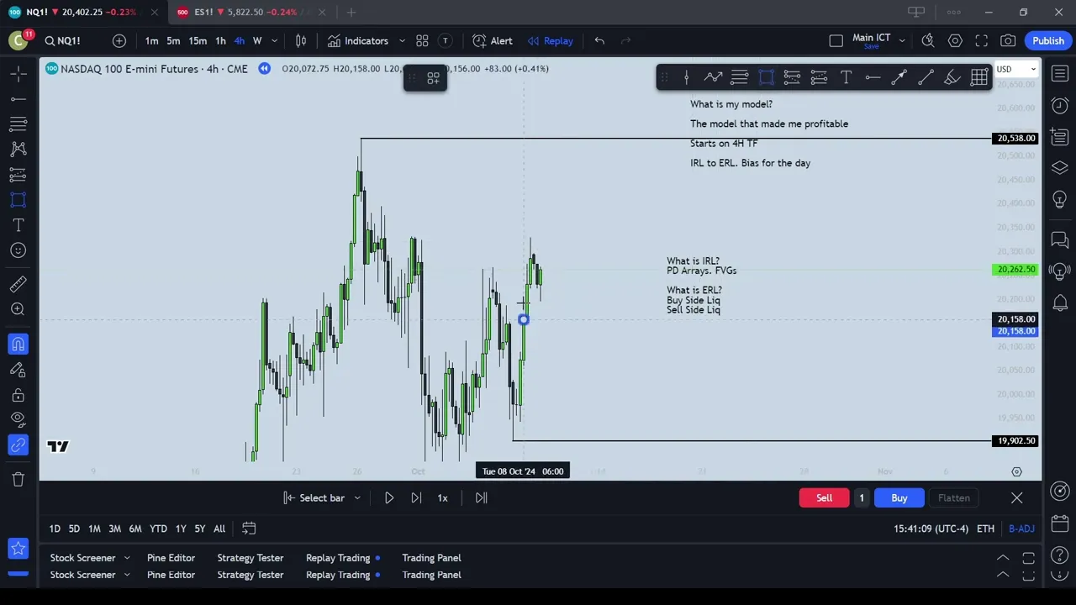
Task: Switch to 1h timeframe
Action: (220, 40)
